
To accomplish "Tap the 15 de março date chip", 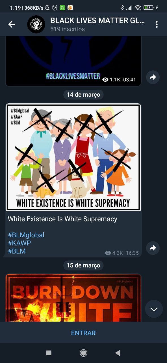I will [x=83, y=265].
